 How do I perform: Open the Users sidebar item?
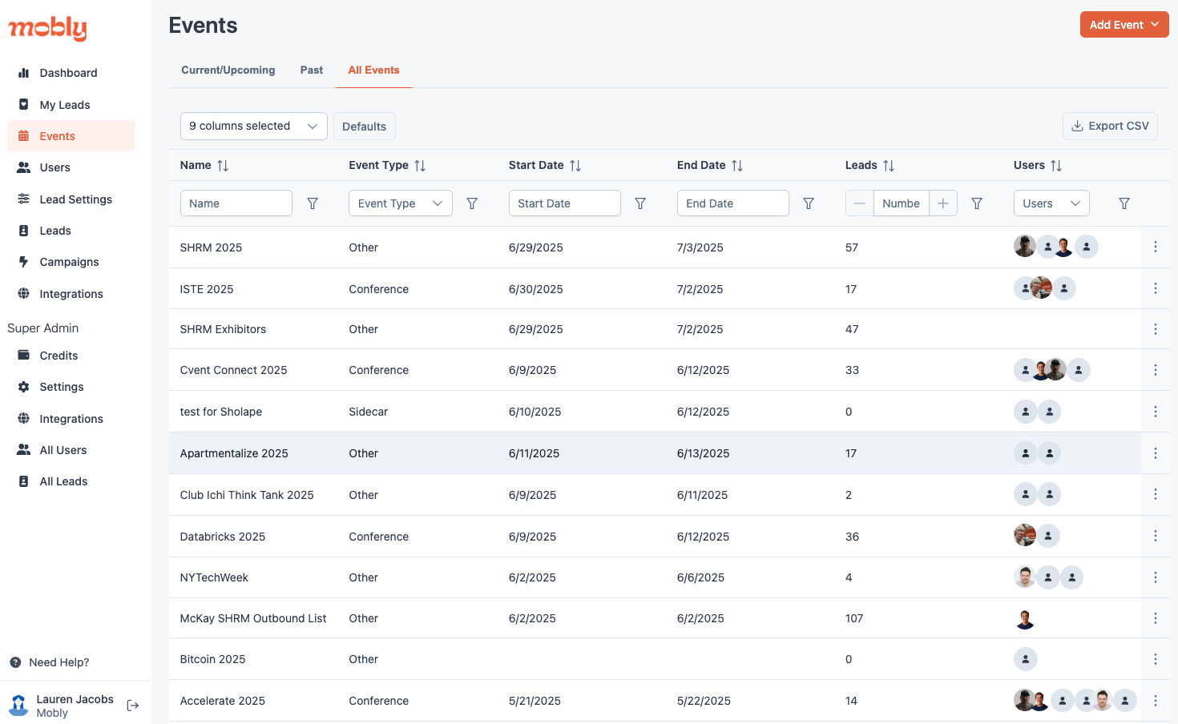click(x=71, y=167)
